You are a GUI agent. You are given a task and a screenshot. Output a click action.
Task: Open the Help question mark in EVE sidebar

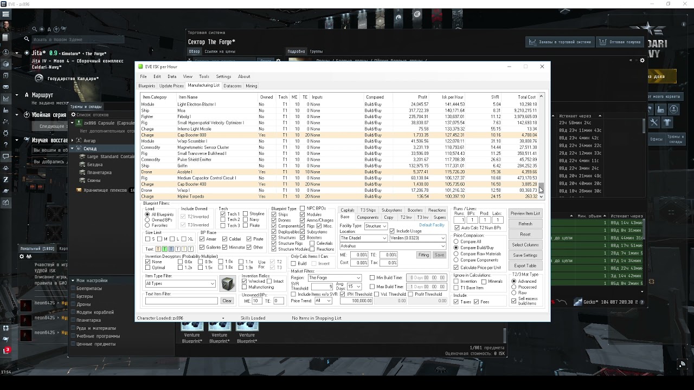point(6,145)
